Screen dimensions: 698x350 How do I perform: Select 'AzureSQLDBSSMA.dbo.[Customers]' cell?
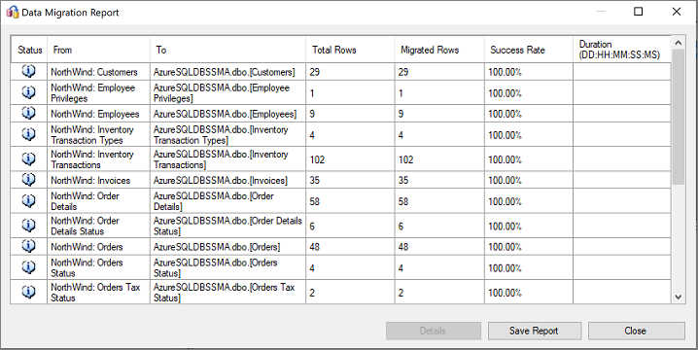click(227, 72)
